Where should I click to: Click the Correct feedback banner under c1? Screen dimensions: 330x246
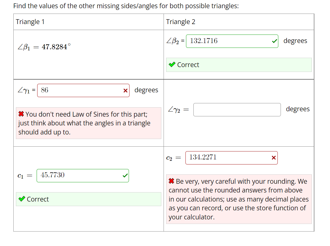[88, 199]
